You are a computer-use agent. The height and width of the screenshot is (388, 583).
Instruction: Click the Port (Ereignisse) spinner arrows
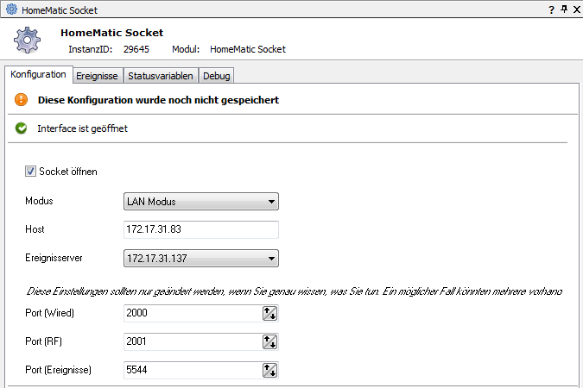(x=269, y=370)
